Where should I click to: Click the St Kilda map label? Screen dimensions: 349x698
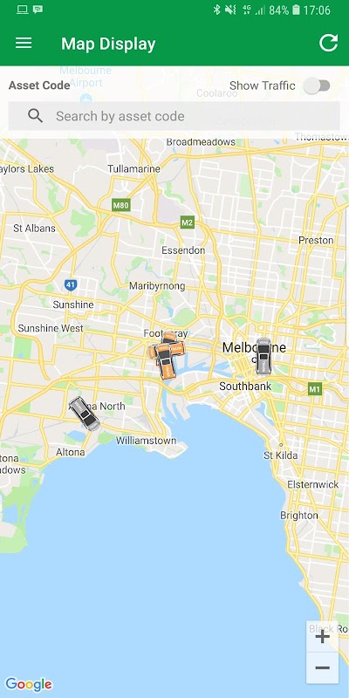pyautogui.click(x=280, y=455)
